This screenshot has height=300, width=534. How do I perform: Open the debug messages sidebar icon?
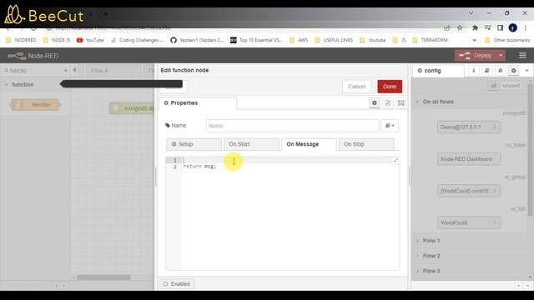[500, 70]
